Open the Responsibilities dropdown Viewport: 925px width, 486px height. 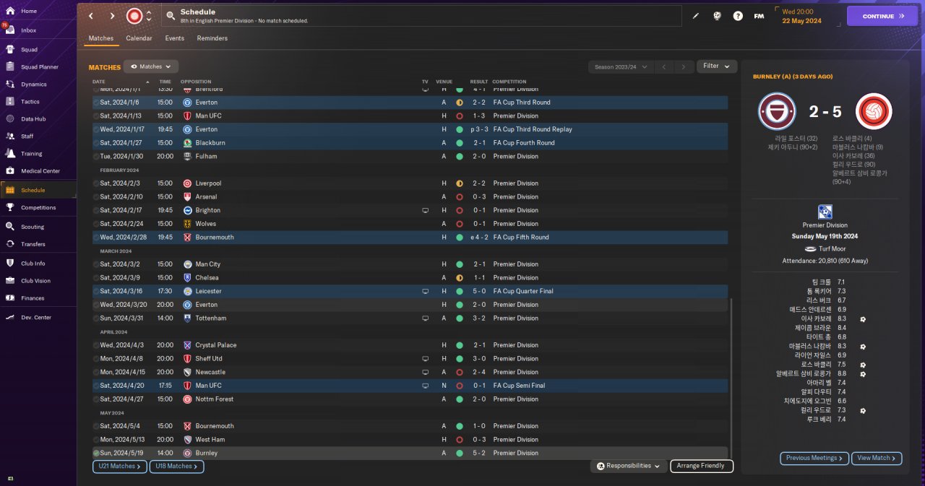(628, 467)
